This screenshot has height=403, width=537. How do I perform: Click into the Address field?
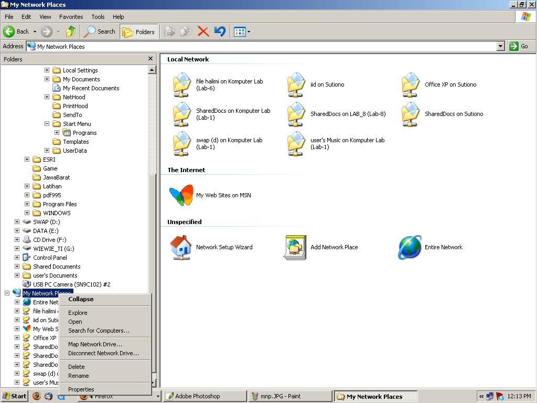click(x=262, y=46)
